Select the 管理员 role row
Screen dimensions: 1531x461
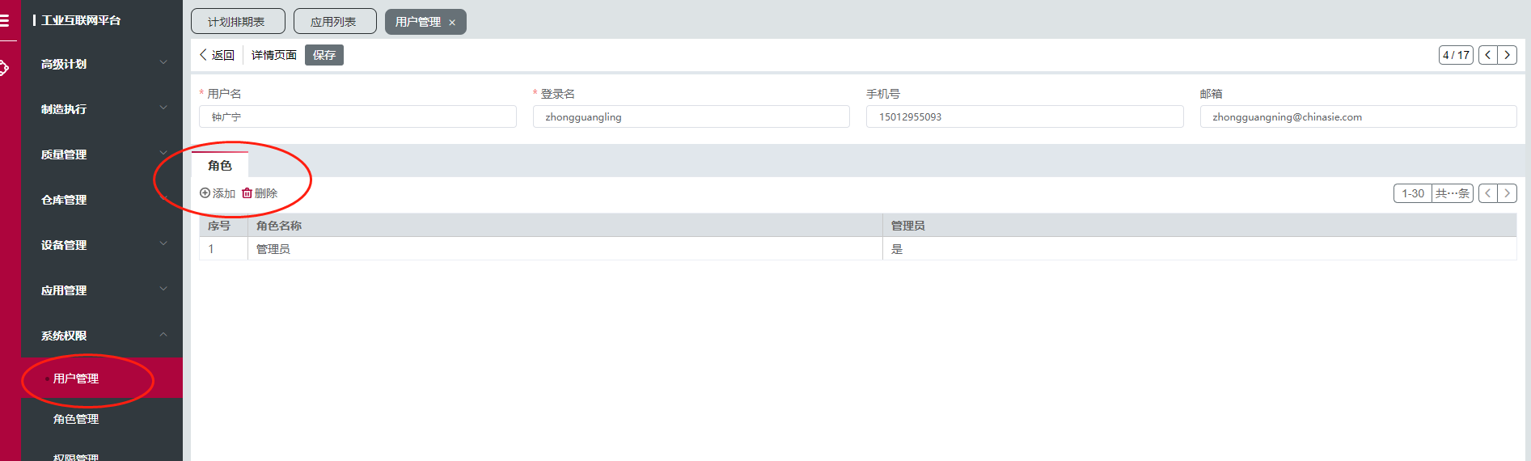(566, 249)
